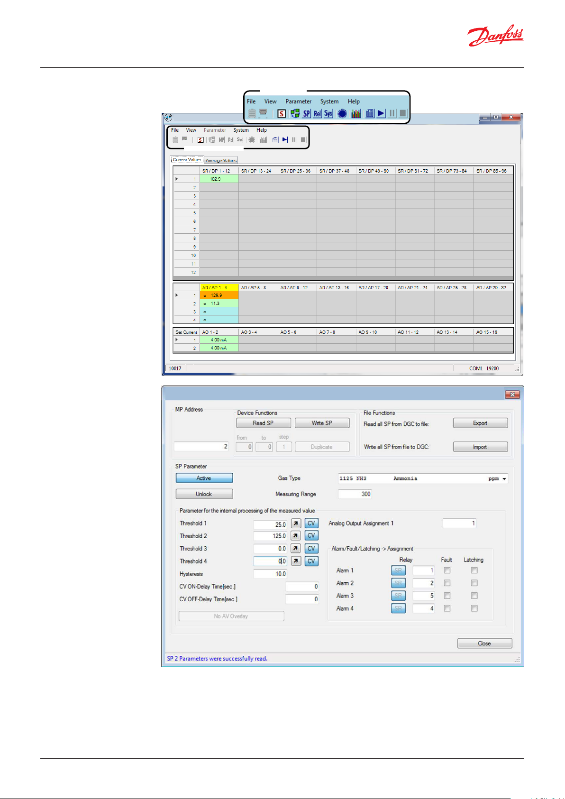Click the CV button for Threshold 1

[311, 523]
